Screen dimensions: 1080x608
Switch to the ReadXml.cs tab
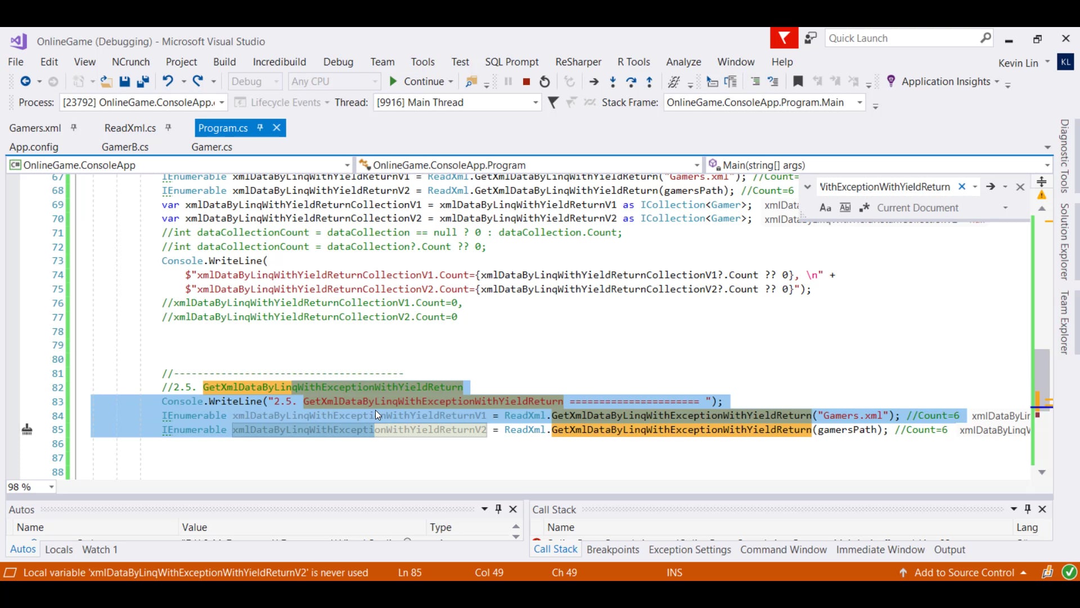130,128
